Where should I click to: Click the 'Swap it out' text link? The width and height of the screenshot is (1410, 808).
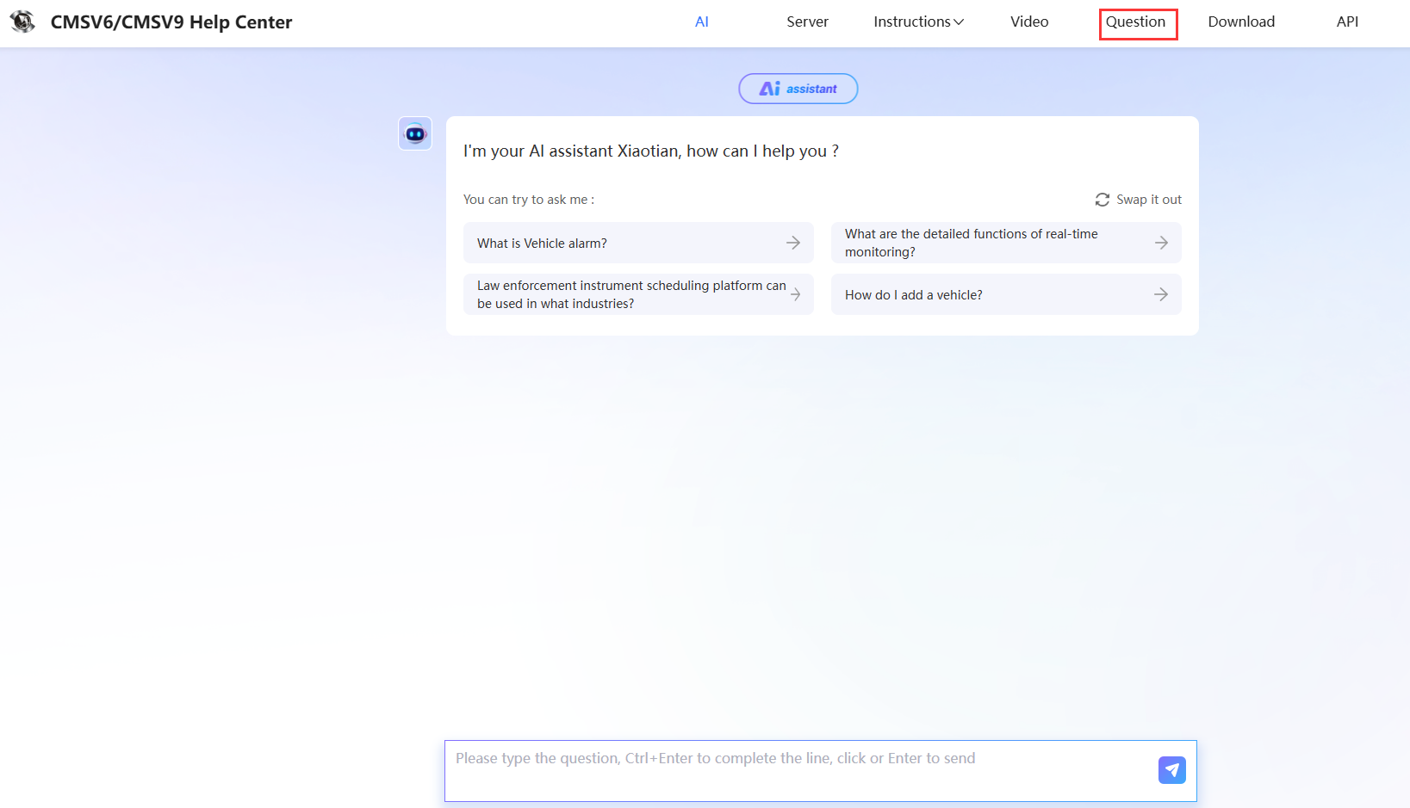pos(1148,200)
